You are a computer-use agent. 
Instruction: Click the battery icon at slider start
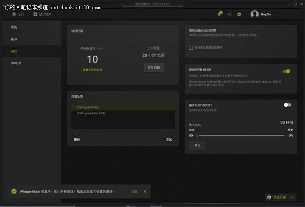(x=191, y=135)
